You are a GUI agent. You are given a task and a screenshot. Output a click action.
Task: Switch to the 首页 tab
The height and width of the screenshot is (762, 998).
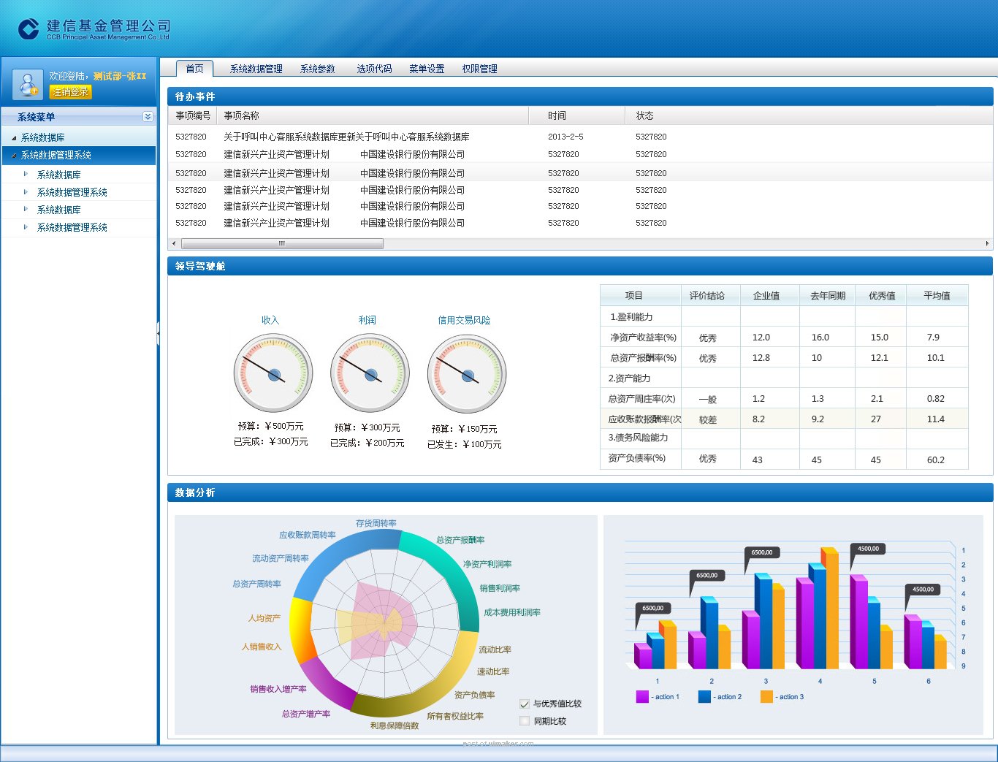coord(195,69)
